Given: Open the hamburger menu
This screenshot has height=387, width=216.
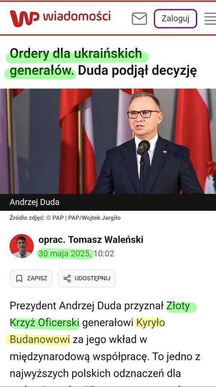Looking at the screenshot, I should [210, 19].
